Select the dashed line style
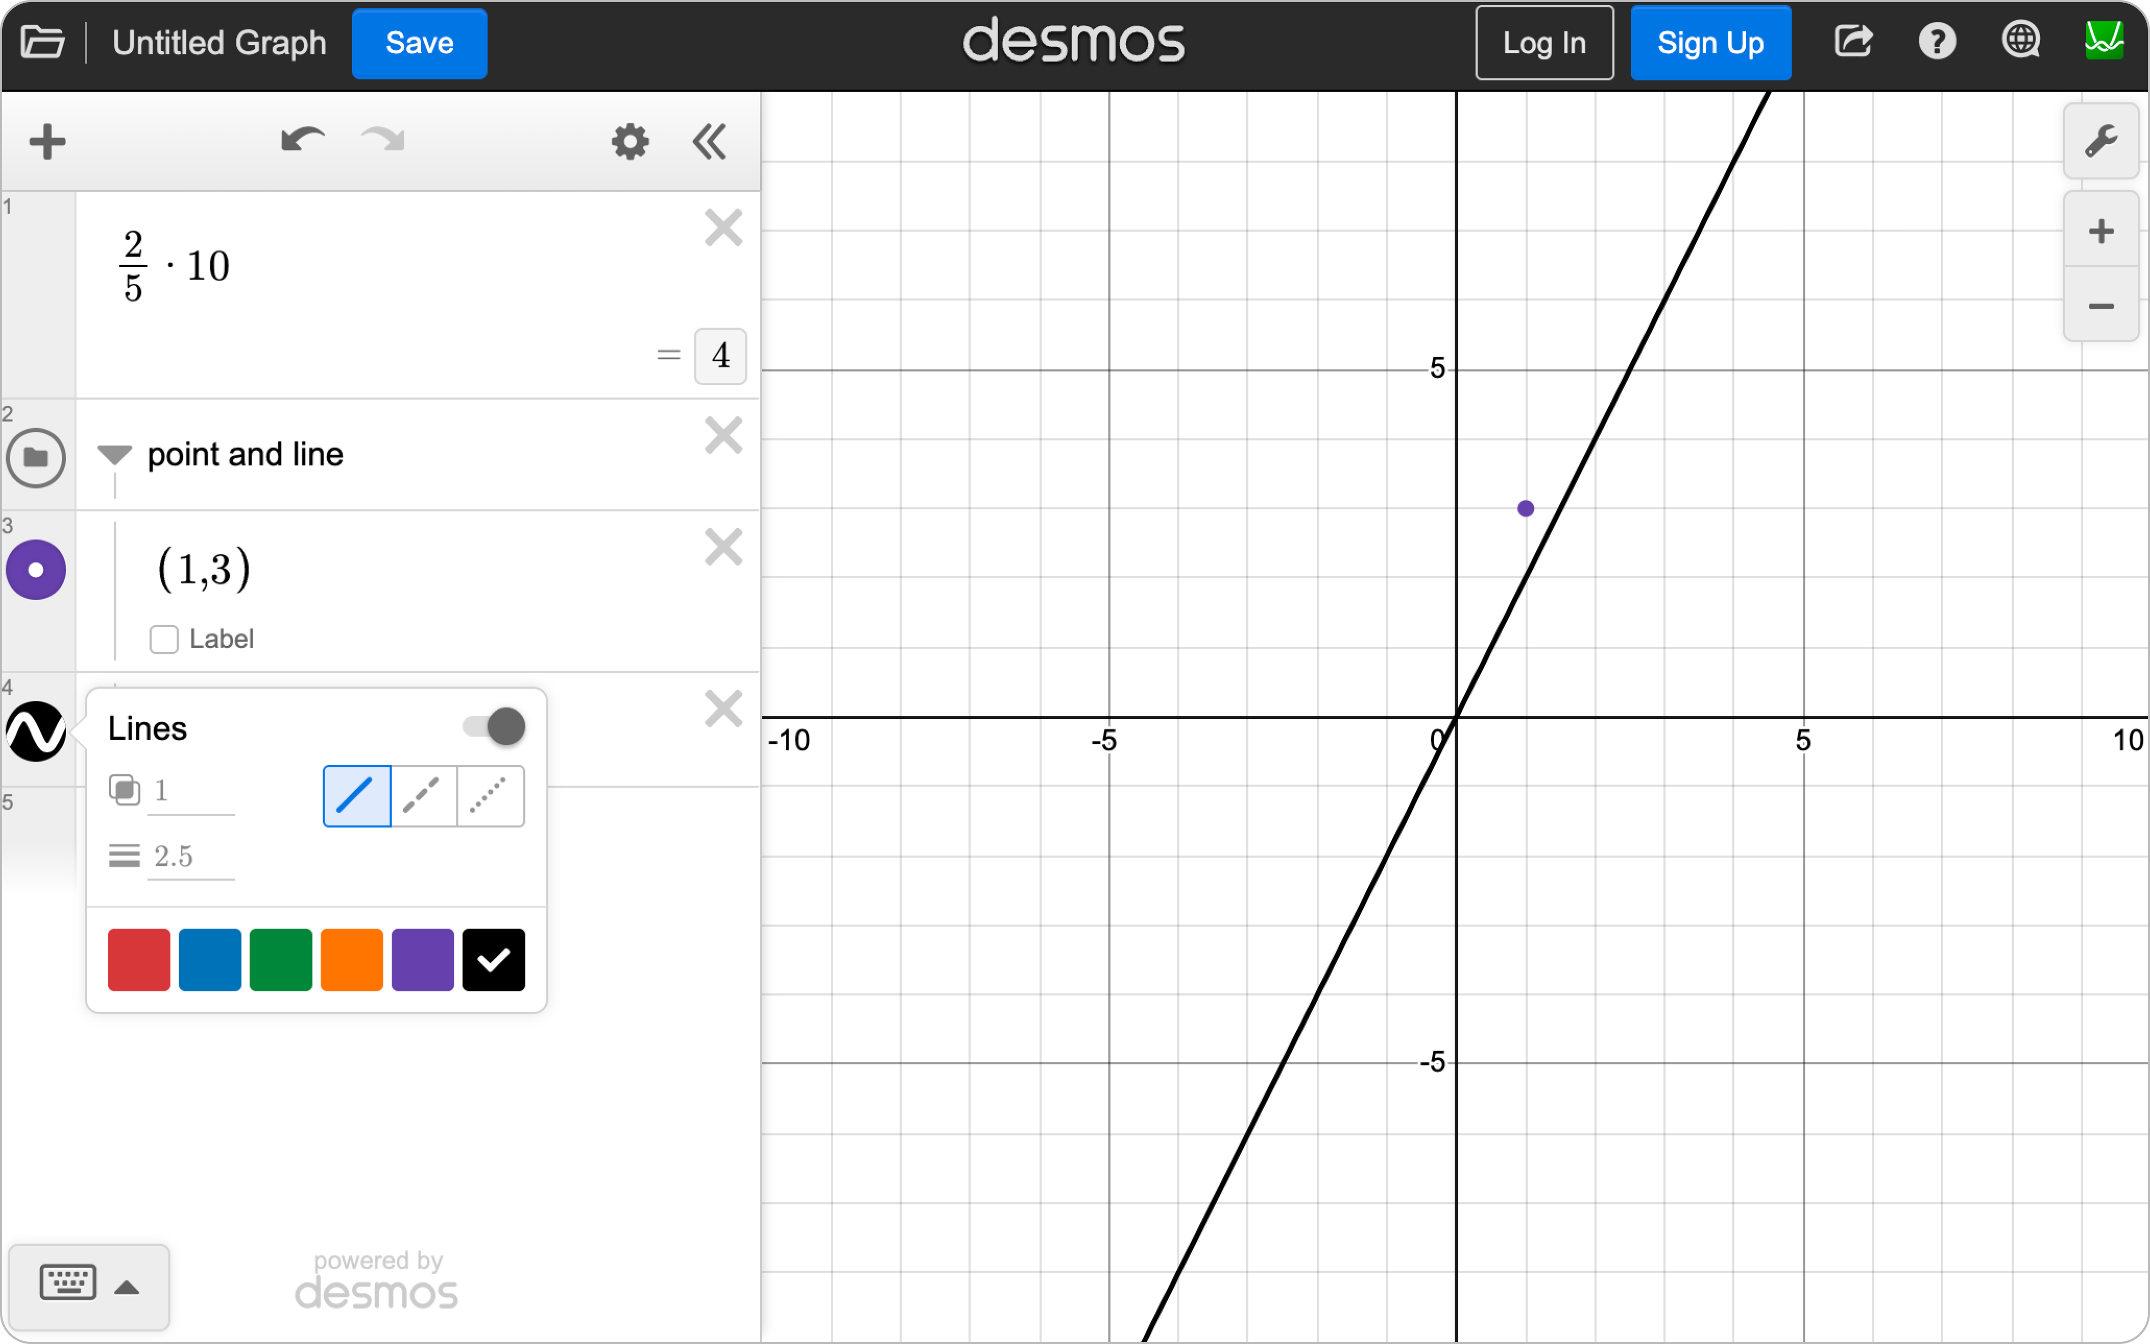This screenshot has height=1344, width=2150. [424, 795]
